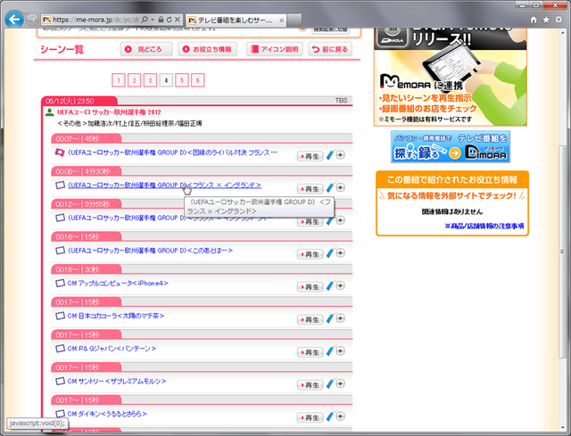Open 商品/店舗情報の注意事項 link

pyautogui.click(x=484, y=226)
